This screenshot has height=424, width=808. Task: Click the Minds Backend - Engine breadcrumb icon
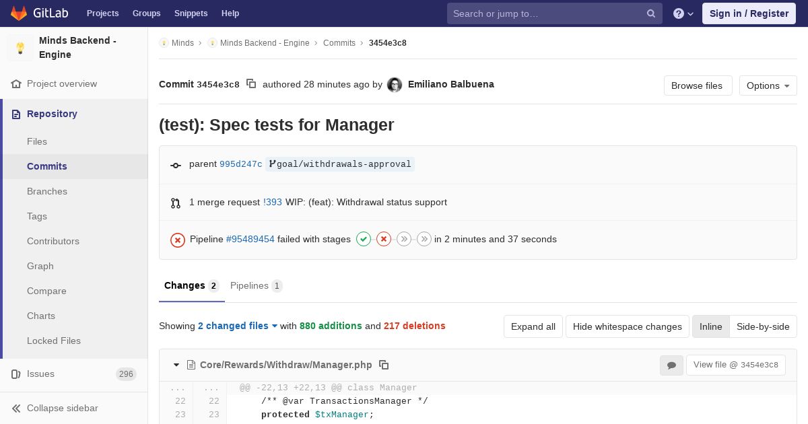click(212, 43)
